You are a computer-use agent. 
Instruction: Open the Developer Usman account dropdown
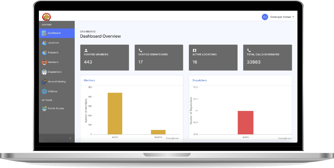tap(282, 17)
